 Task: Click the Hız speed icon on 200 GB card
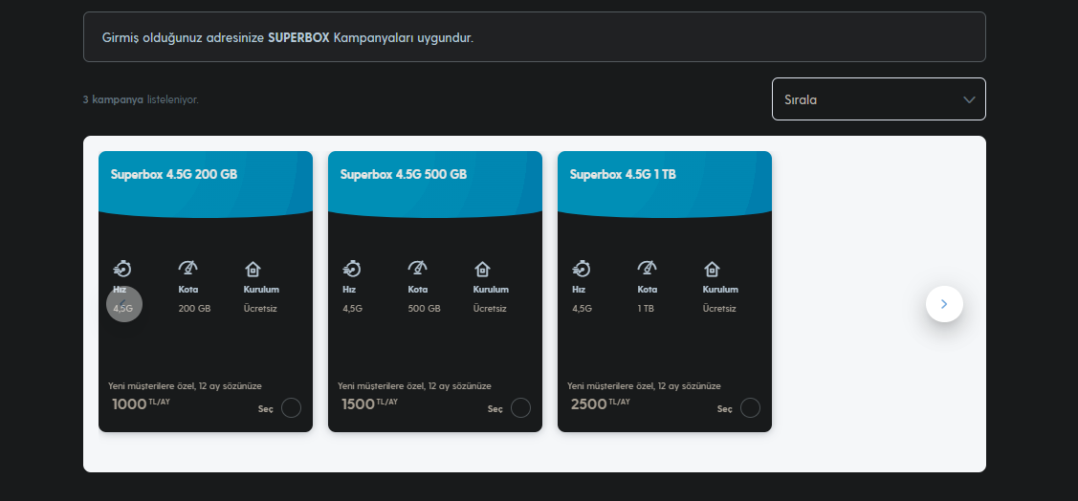pos(122,269)
